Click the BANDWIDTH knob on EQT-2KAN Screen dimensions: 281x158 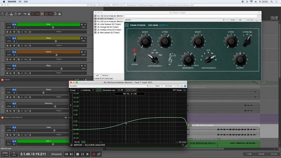pos(188,59)
